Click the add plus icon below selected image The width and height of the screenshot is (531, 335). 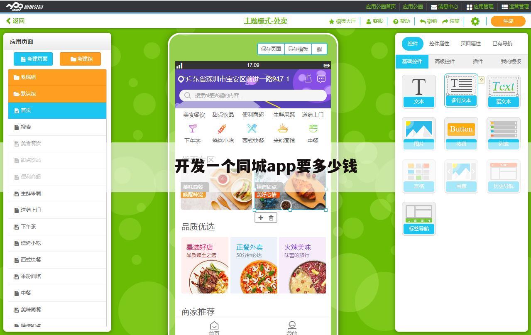pyautogui.click(x=261, y=218)
